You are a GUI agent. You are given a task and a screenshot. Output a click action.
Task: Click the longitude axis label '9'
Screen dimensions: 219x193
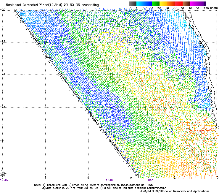pyautogui.click(x=131, y=178)
